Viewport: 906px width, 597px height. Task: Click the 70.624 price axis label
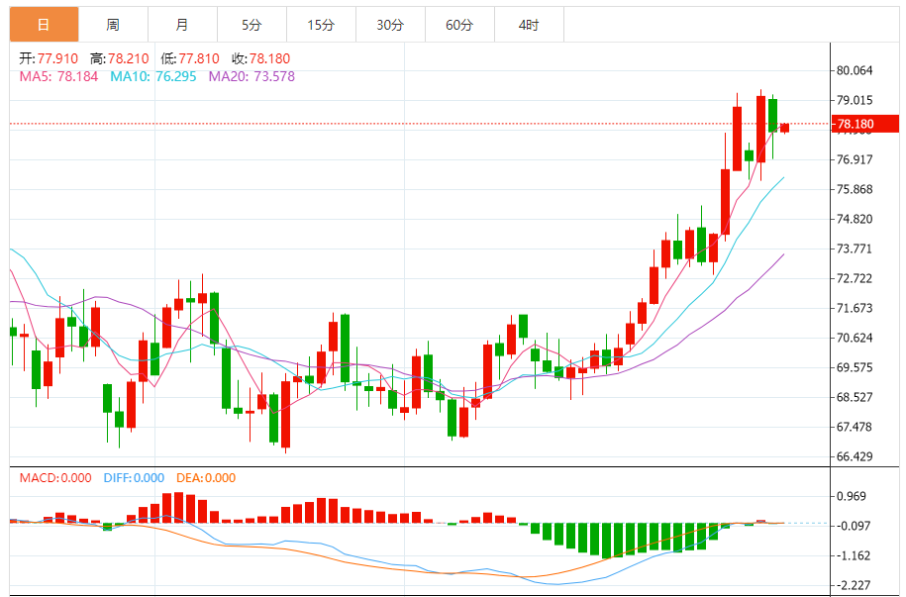[x=855, y=338]
